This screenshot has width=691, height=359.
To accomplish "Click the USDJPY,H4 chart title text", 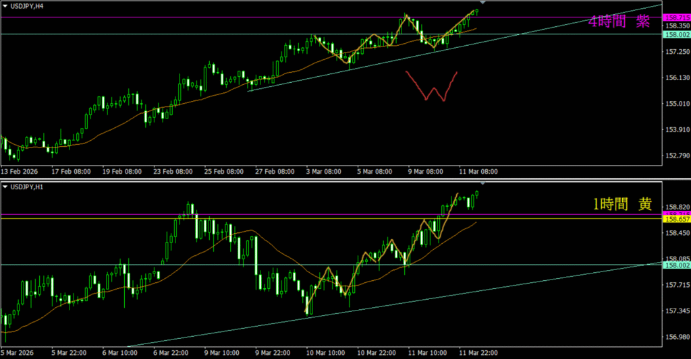I will (x=30, y=6).
